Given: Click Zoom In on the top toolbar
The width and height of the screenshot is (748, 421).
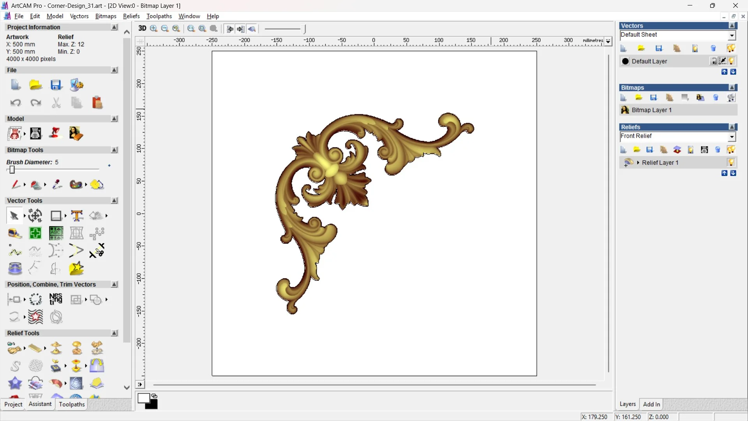Looking at the screenshot, I should click(153, 29).
